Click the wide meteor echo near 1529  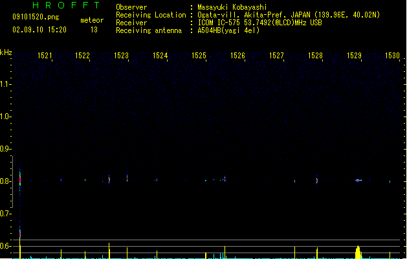358,180
